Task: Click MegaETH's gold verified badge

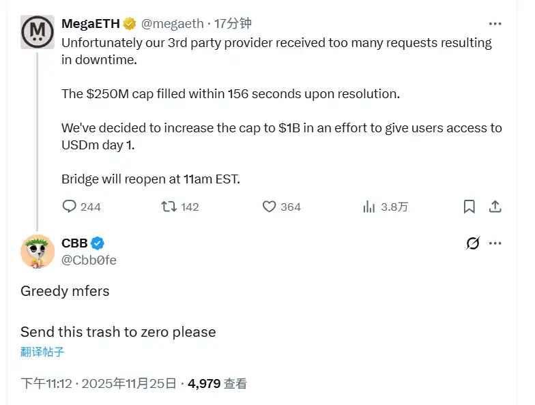Action: click(x=130, y=24)
